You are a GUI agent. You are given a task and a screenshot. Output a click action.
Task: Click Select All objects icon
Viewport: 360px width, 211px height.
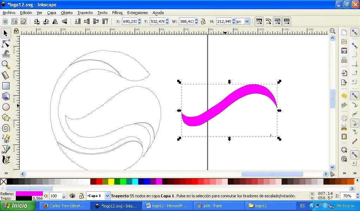[x=14, y=21]
